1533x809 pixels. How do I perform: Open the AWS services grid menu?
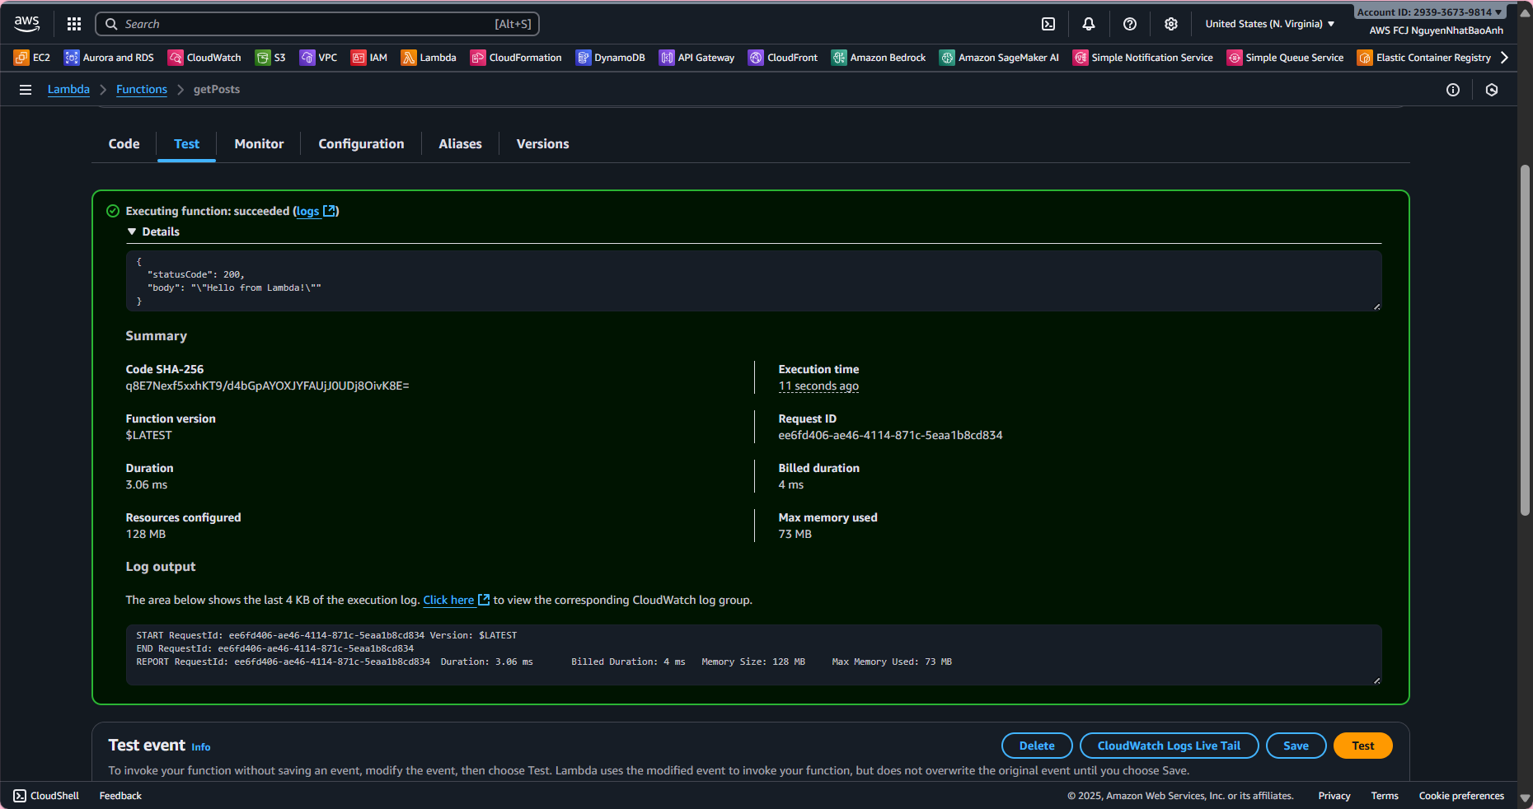74,24
